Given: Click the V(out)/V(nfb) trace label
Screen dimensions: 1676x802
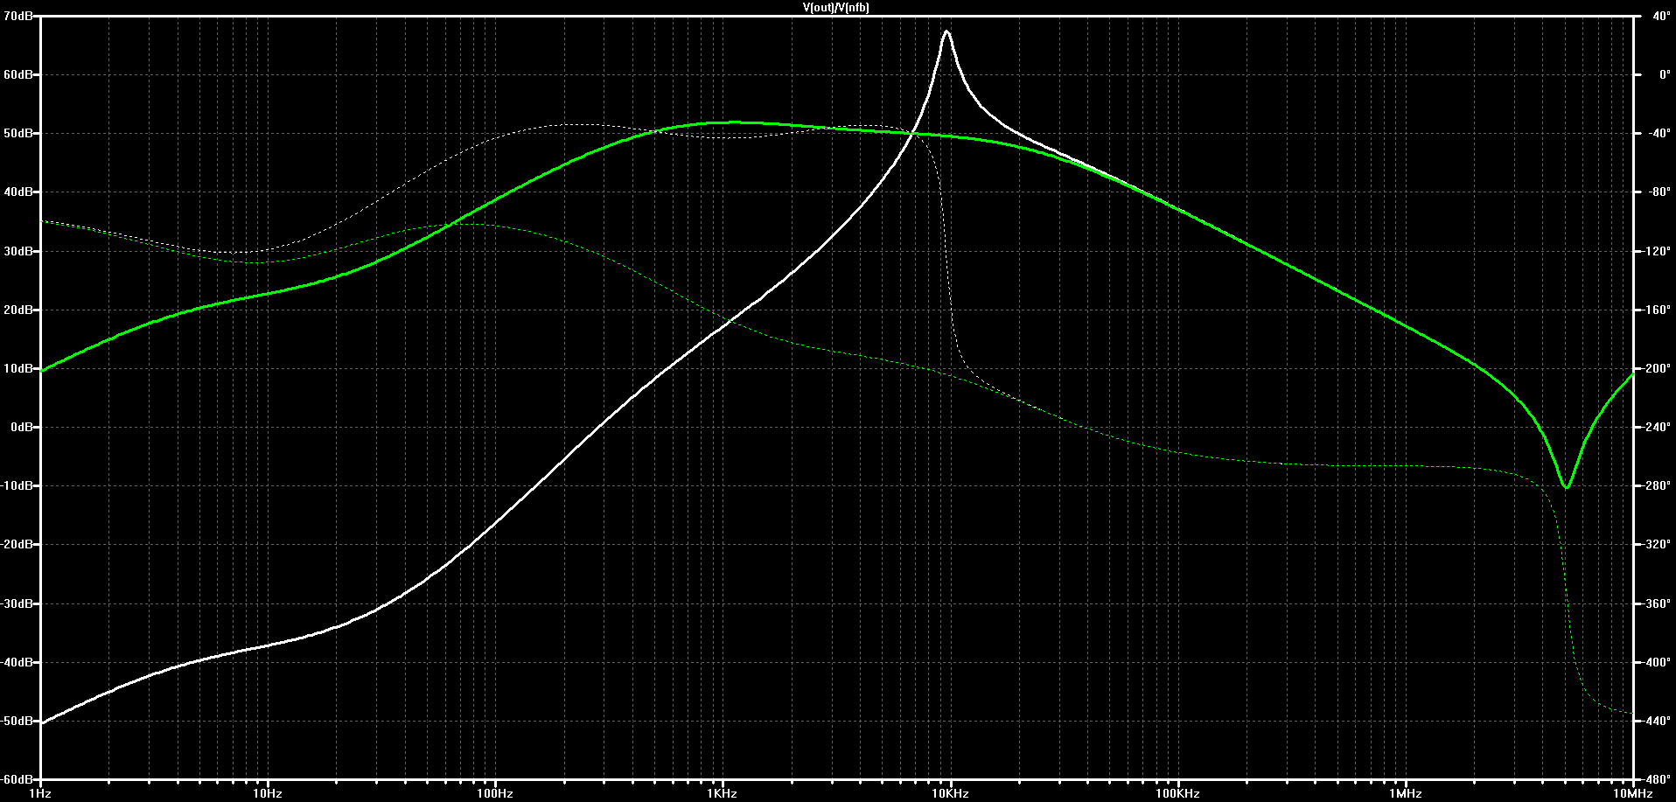Looking at the screenshot, I should (836, 7).
